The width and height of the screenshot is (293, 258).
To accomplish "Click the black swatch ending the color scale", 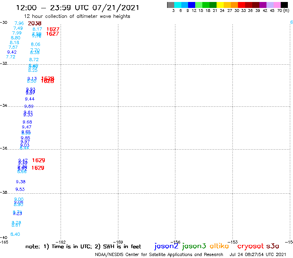I will point(284,5).
